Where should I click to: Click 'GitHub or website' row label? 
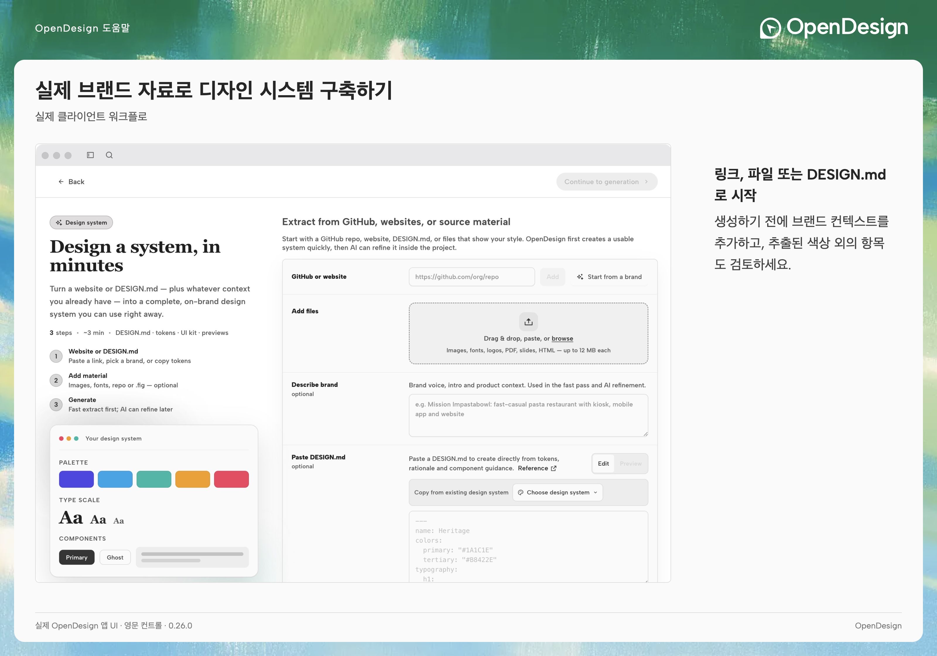(319, 277)
